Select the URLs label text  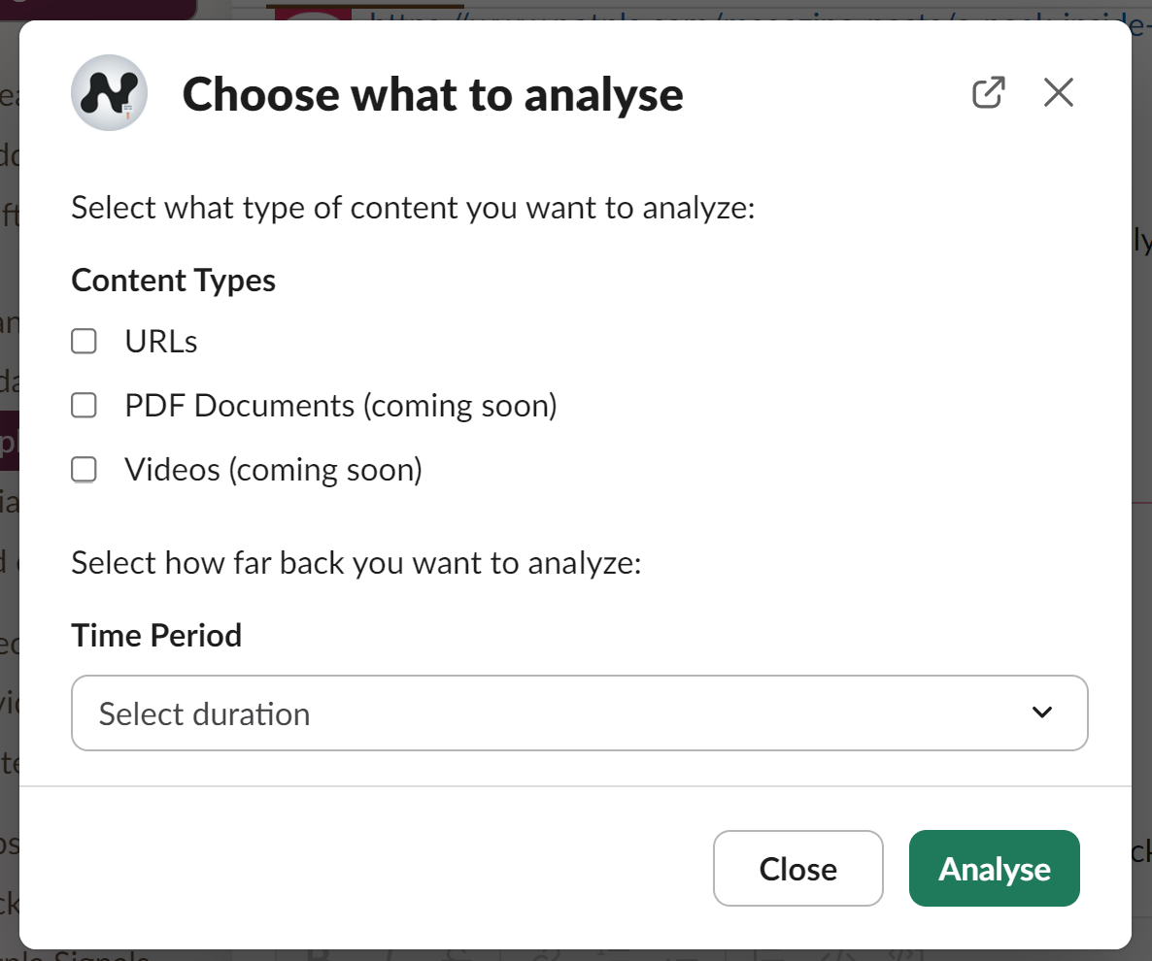(x=161, y=342)
